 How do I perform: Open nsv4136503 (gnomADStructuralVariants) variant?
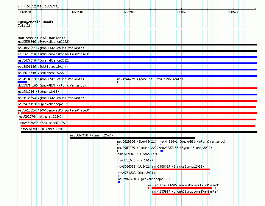pos(51,98)
